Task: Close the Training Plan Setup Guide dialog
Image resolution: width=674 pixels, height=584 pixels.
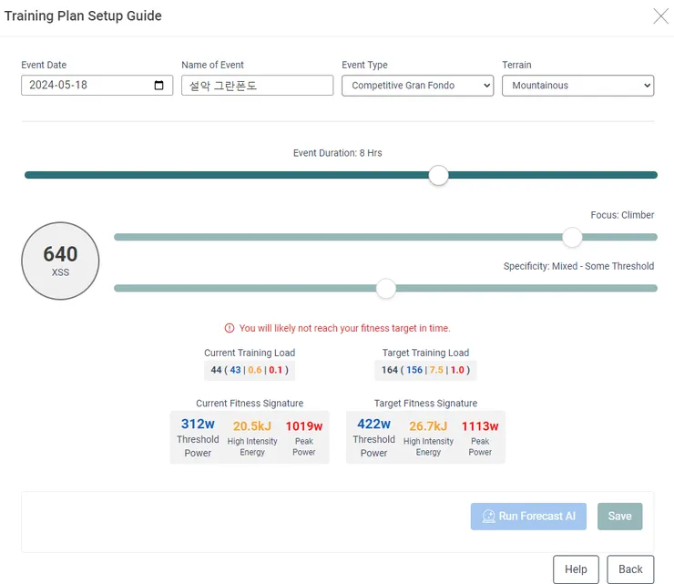Action: [660, 15]
